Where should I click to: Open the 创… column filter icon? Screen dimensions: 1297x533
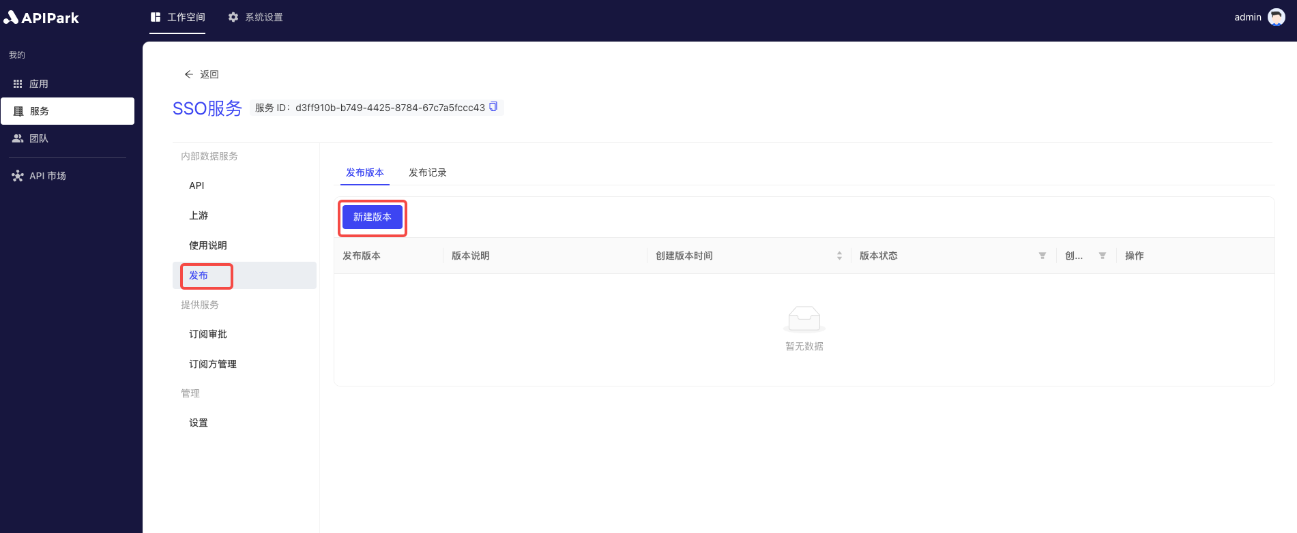coord(1103,256)
